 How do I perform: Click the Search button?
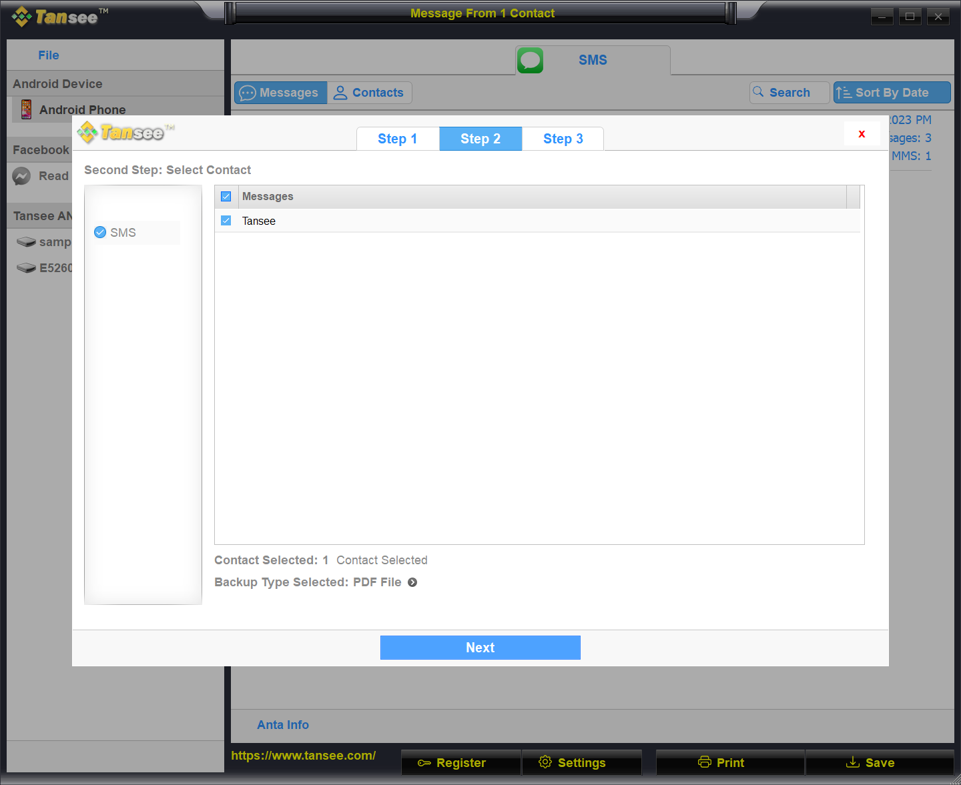[x=789, y=93]
